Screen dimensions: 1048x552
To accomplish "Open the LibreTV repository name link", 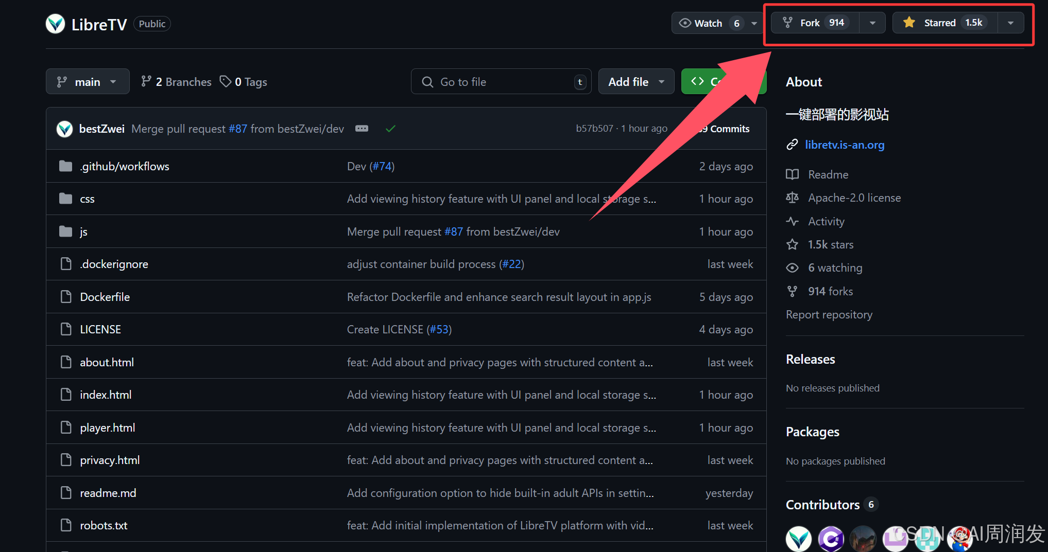I will pos(99,24).
